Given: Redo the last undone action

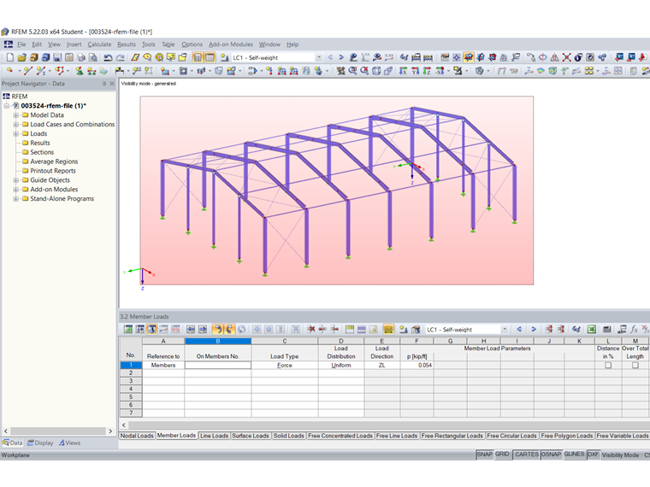Looking at the screenshot, I should [121, 57].
